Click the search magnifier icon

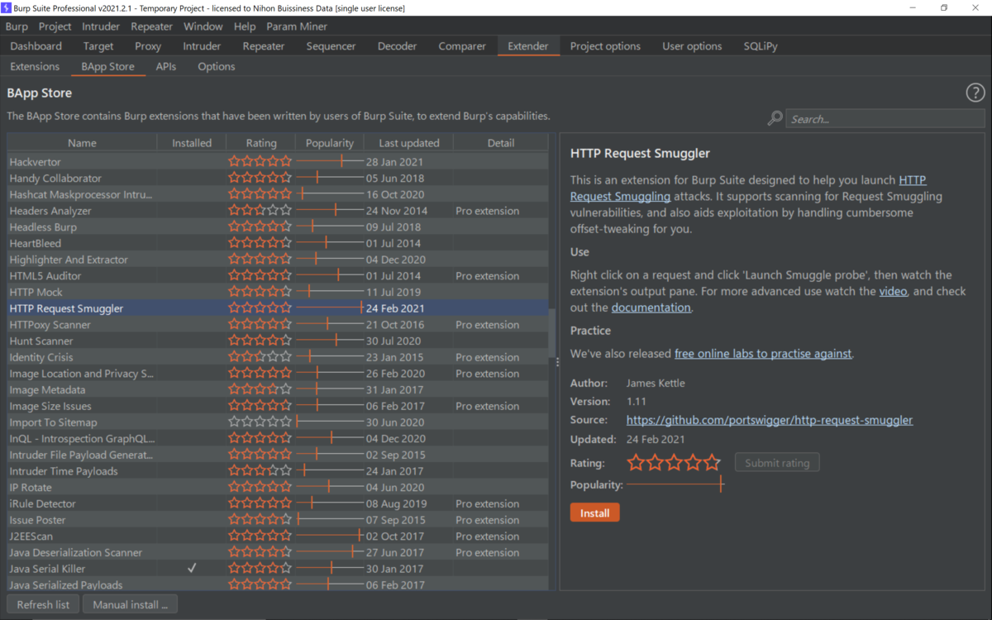775,119
